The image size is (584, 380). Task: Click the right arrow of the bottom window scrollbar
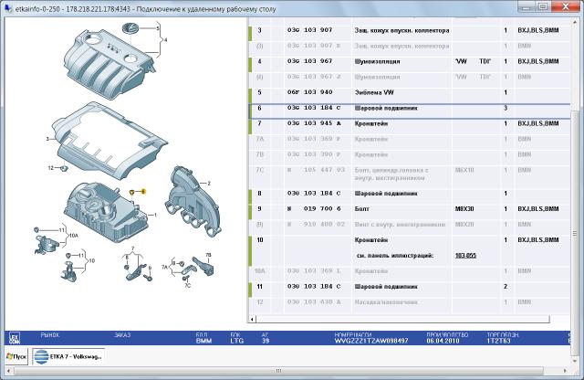point(566,371)
